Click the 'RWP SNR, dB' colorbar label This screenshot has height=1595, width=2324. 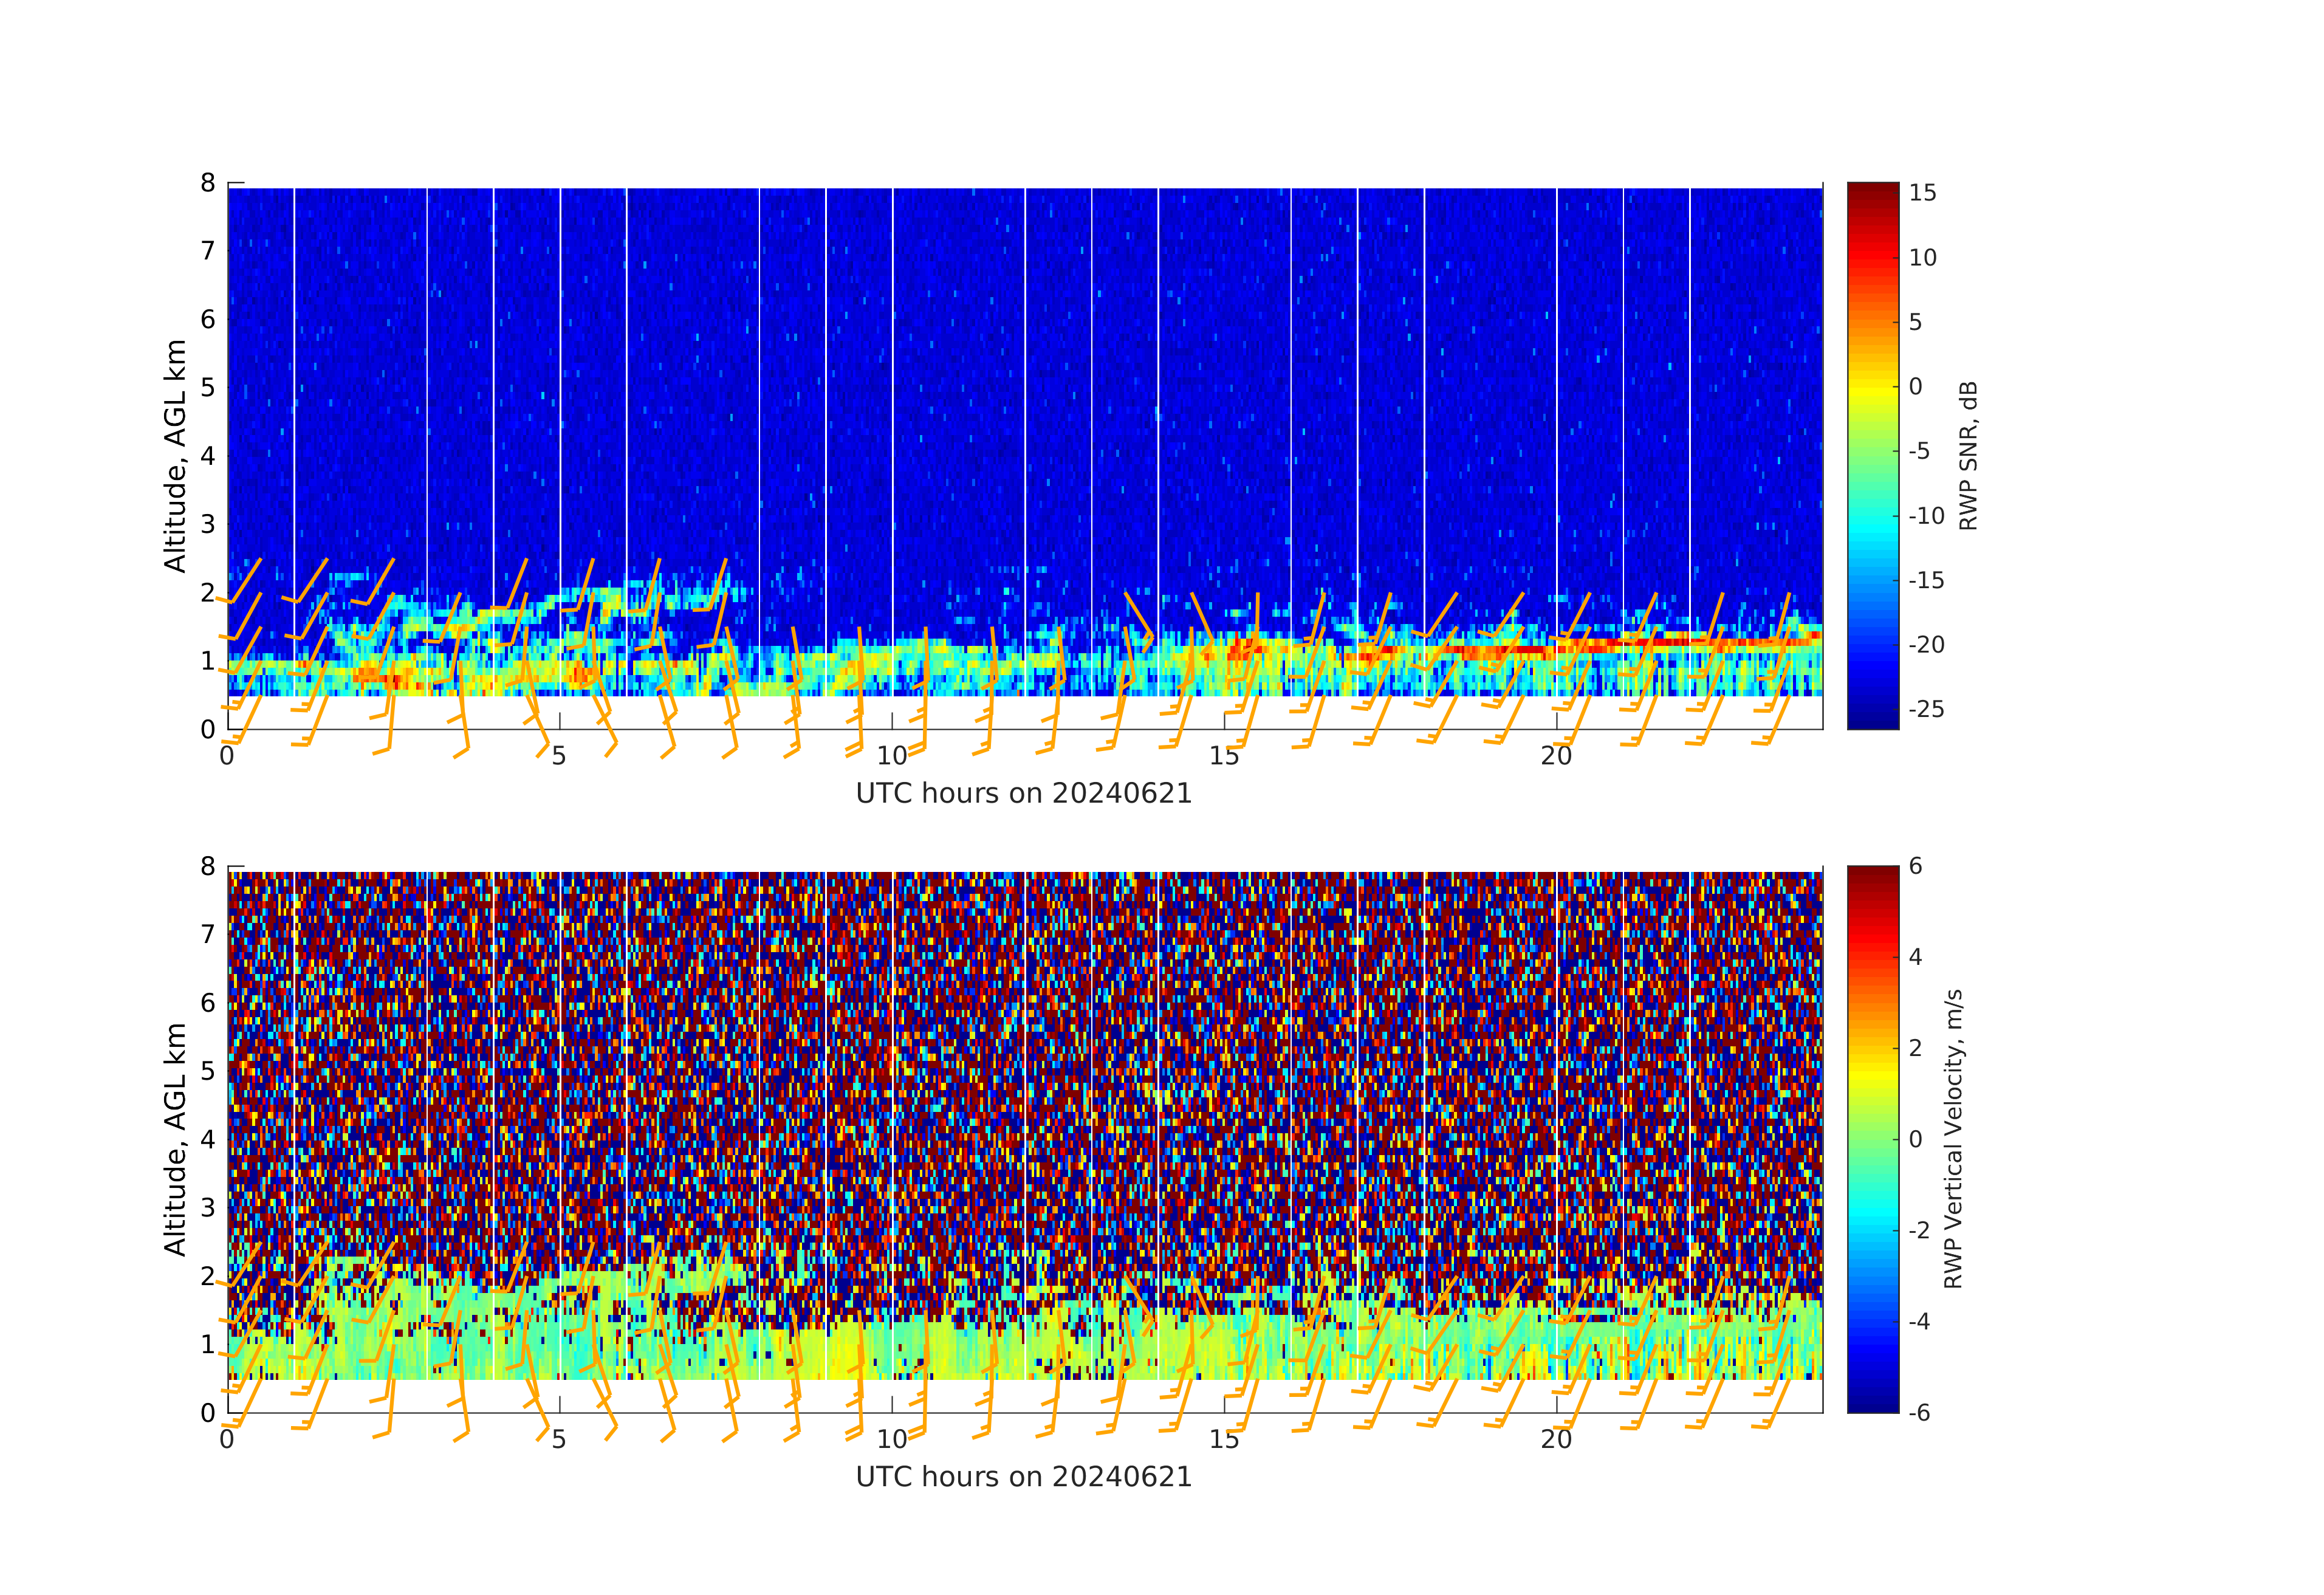tap(1968, 455)
